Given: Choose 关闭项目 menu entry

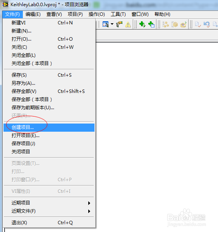Looking at the screenshot, I should 49,152.
